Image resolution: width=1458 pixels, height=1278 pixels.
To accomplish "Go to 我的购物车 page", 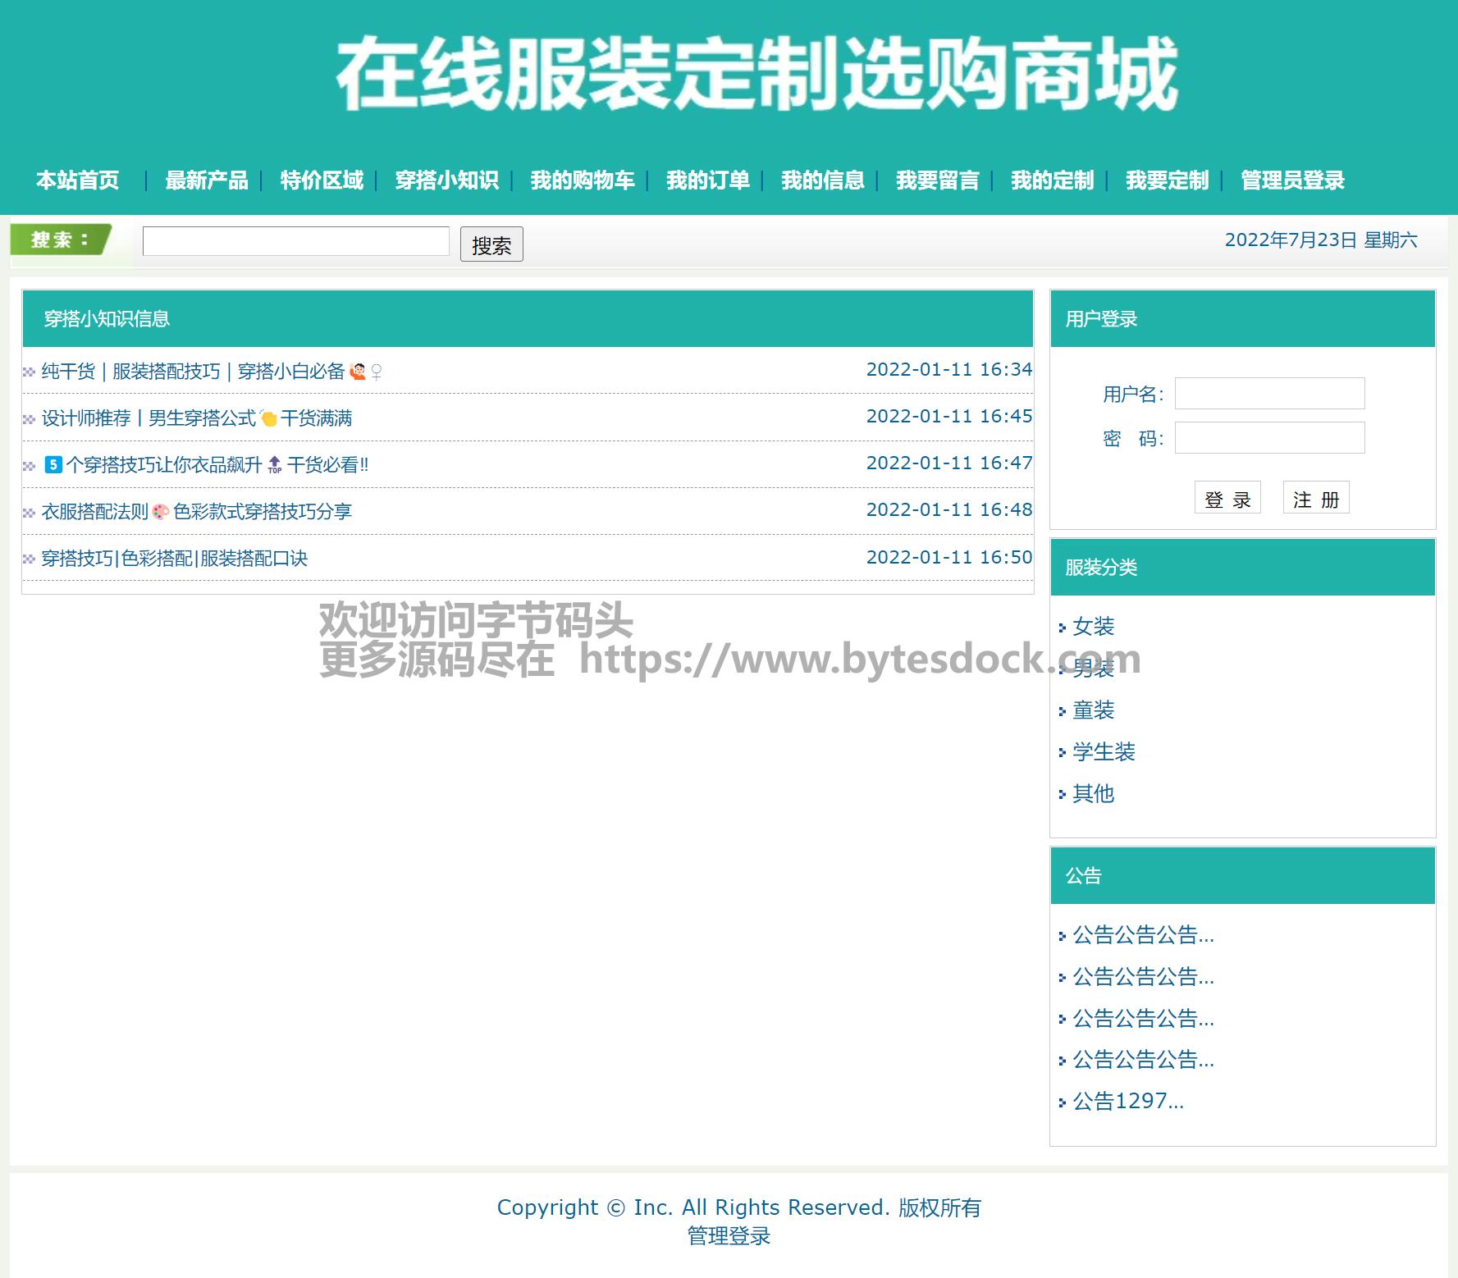I will point(582,180).
